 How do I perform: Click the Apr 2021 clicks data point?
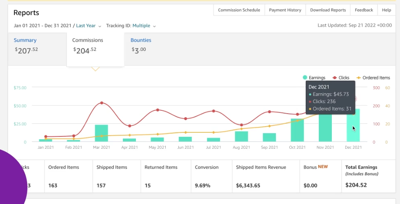pyautogui.click(x=130, y=126)
